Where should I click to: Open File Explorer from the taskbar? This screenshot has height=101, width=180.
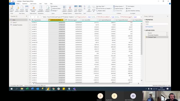coord(22,89)
